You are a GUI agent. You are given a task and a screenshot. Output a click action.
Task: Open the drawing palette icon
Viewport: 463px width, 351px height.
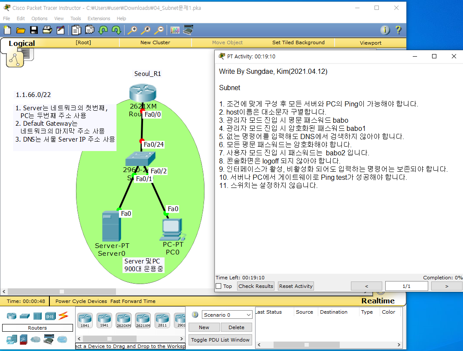tap(175, 30)
